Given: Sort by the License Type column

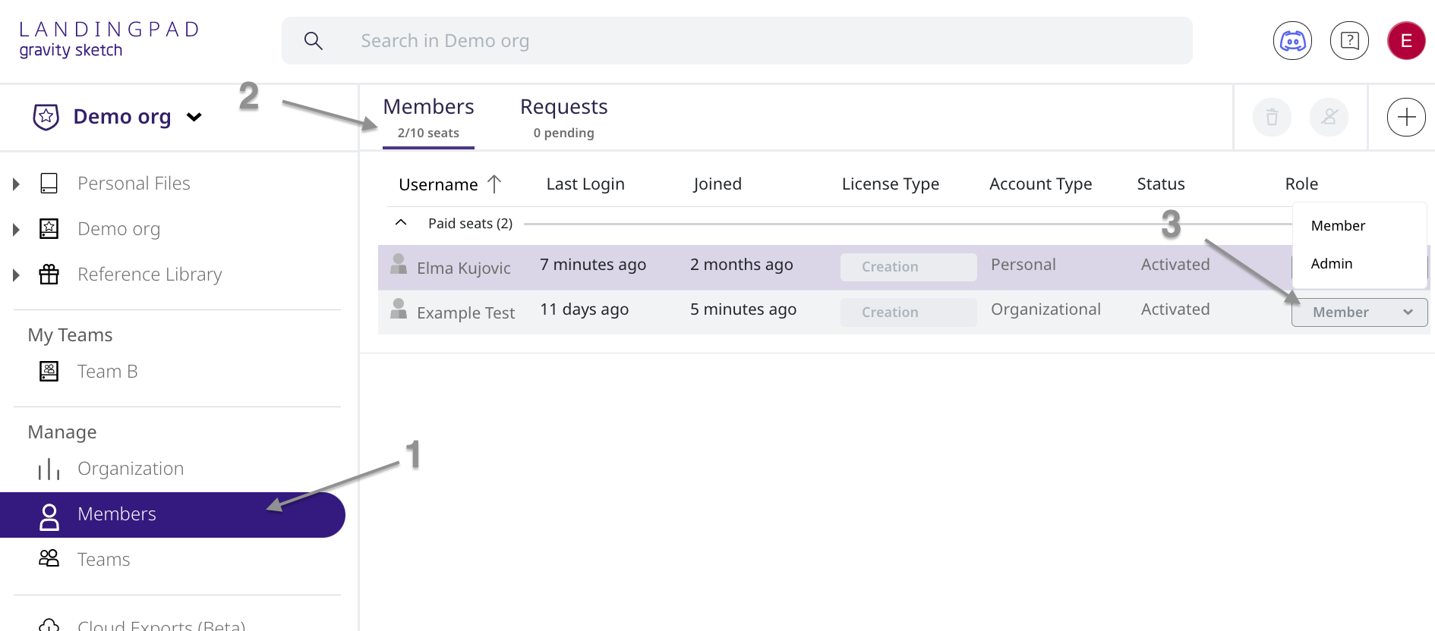Looking at the screenshot, I should 891,184.
